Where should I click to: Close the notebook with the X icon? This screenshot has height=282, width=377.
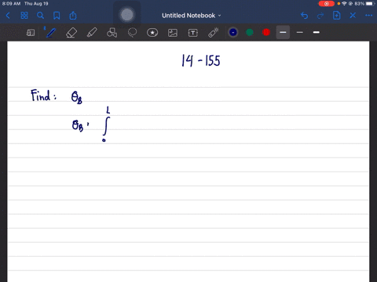(x=353, y=16)
